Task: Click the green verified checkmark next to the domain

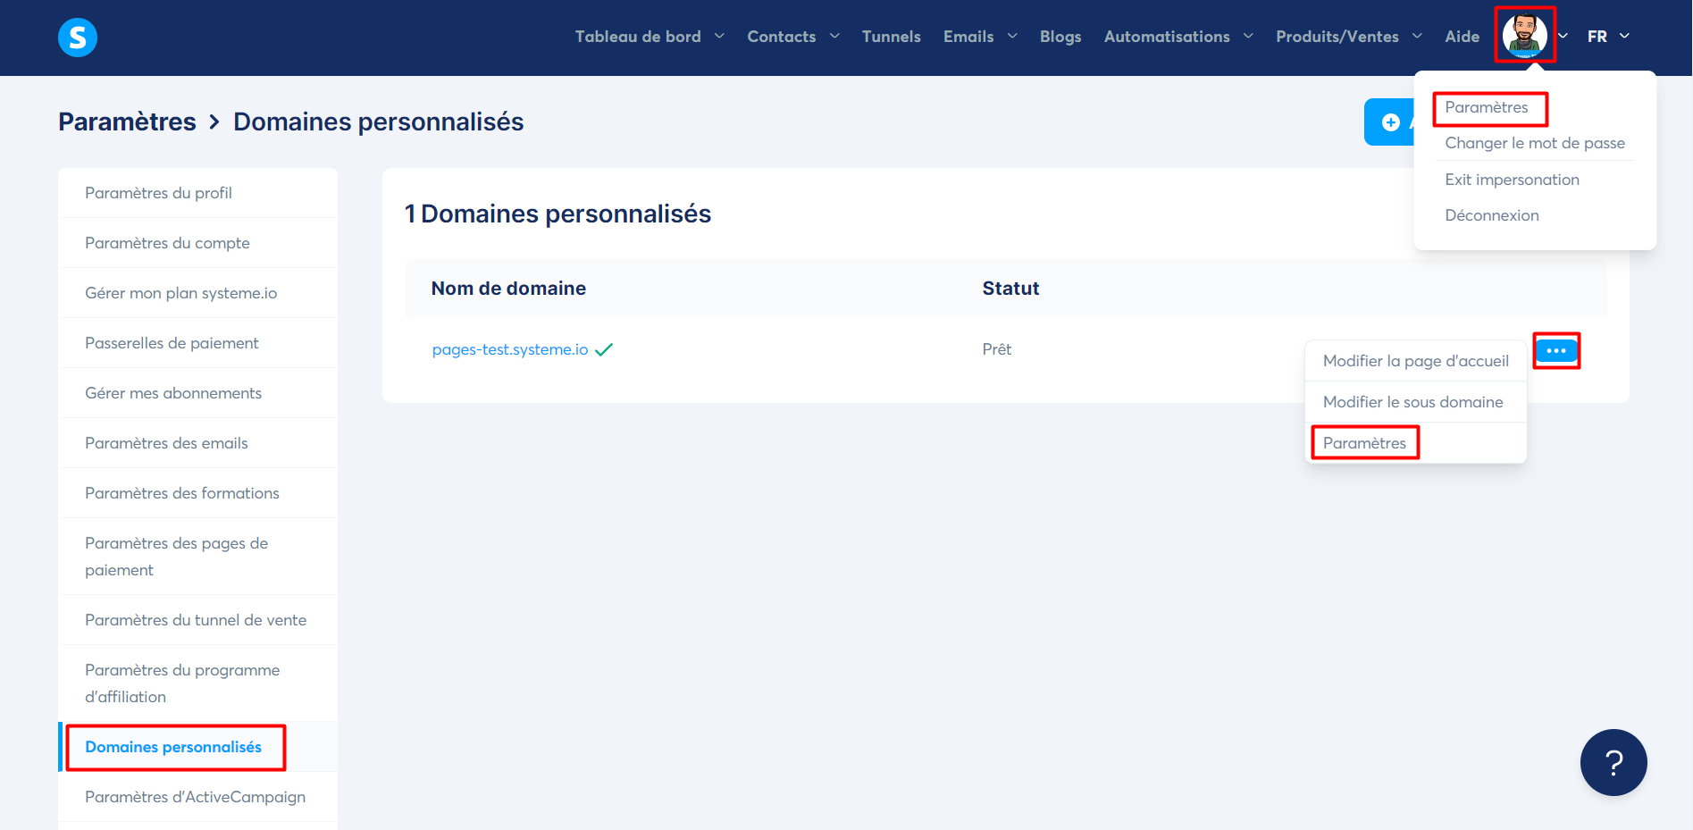Action: coord(604,349)
